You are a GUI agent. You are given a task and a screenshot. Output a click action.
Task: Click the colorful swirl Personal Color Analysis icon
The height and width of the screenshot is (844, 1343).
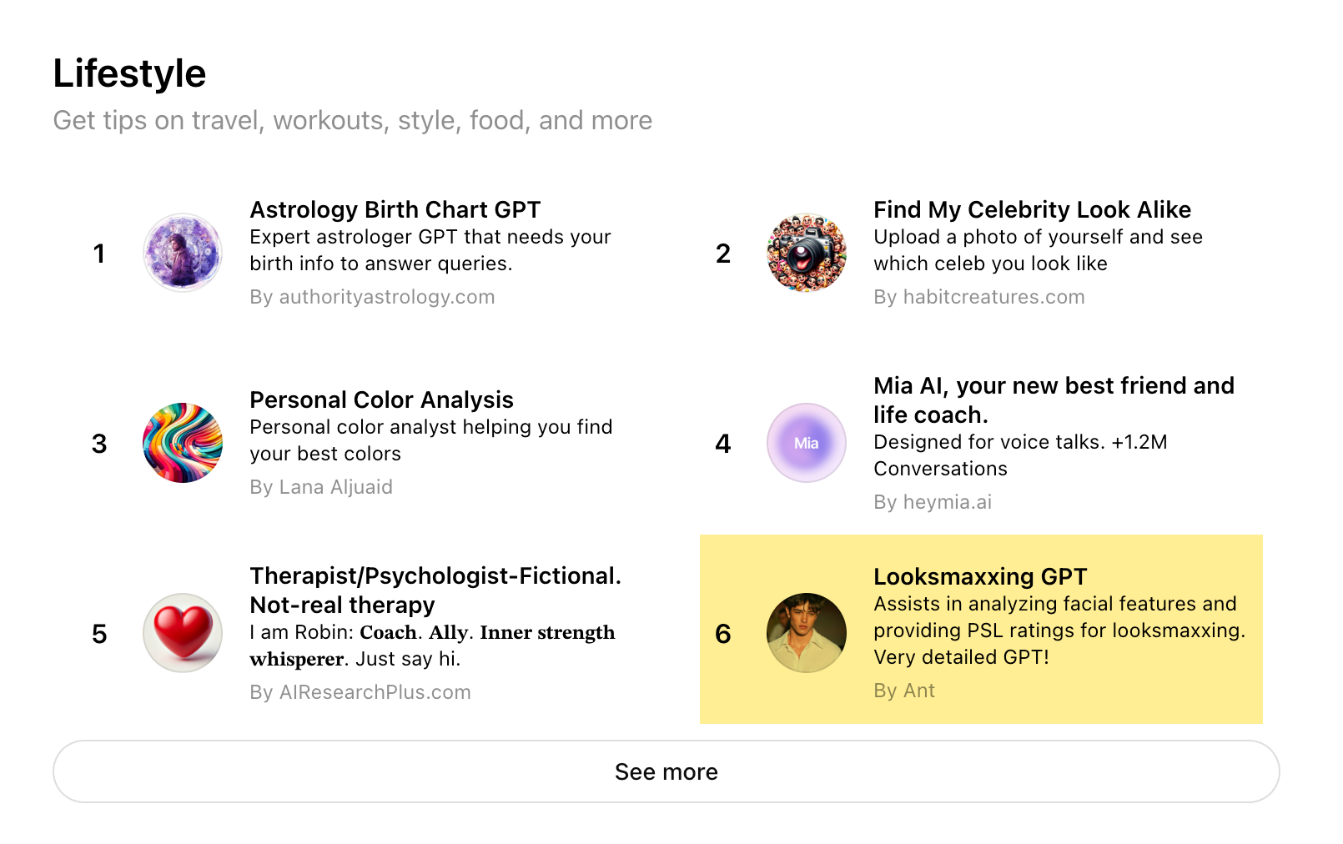[x=182, y=443]
